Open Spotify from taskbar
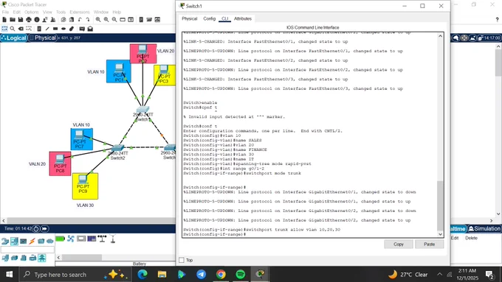Image resolution: width=502 pixels, height=282 pixels. tap(241, 275)
